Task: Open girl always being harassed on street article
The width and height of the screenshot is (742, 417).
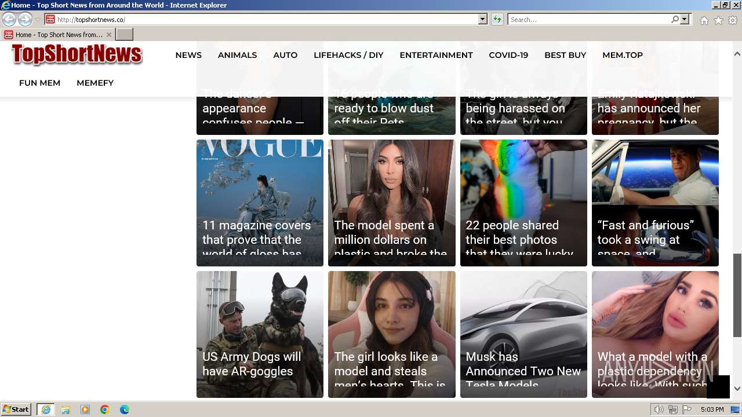Action: pos(523,115)
